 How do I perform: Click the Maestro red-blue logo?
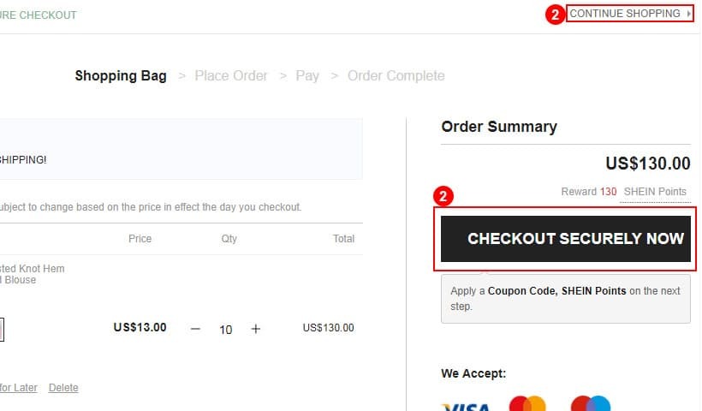pyautogui.click(x=591, y=403)
